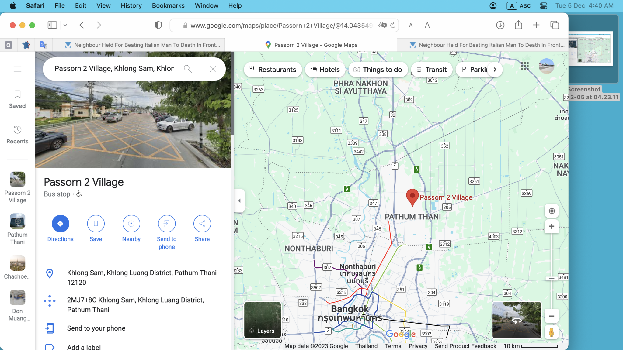Switch to rightmost Neighbour Held tab
The width and height of the screenshot is (623, 350).
[x=483, y=45]
